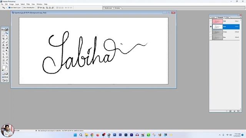This screenshot has height=138, width=246.
Task: Select the Magic Wand tool
Action: click(7, 36)
